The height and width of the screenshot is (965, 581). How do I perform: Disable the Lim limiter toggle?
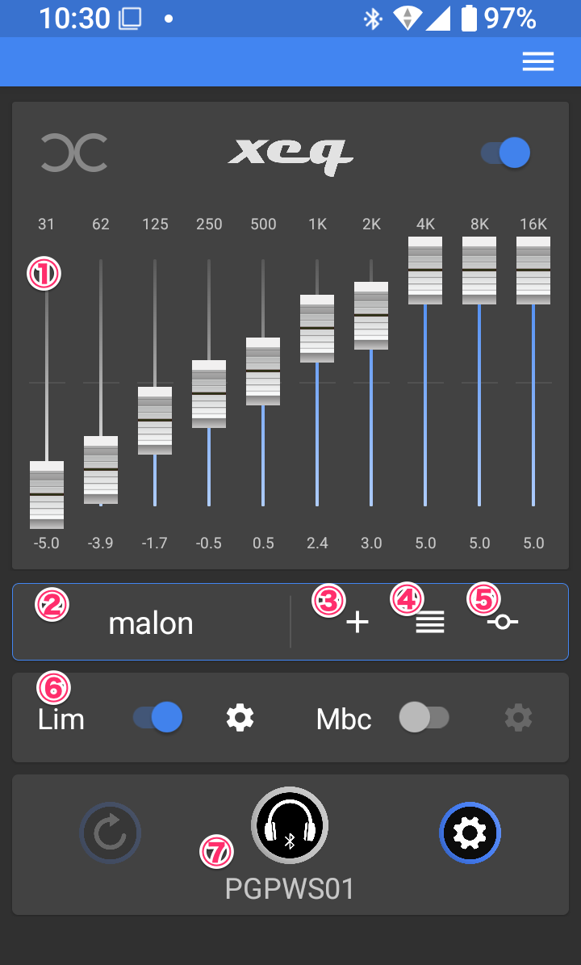(x=158, y=717)
